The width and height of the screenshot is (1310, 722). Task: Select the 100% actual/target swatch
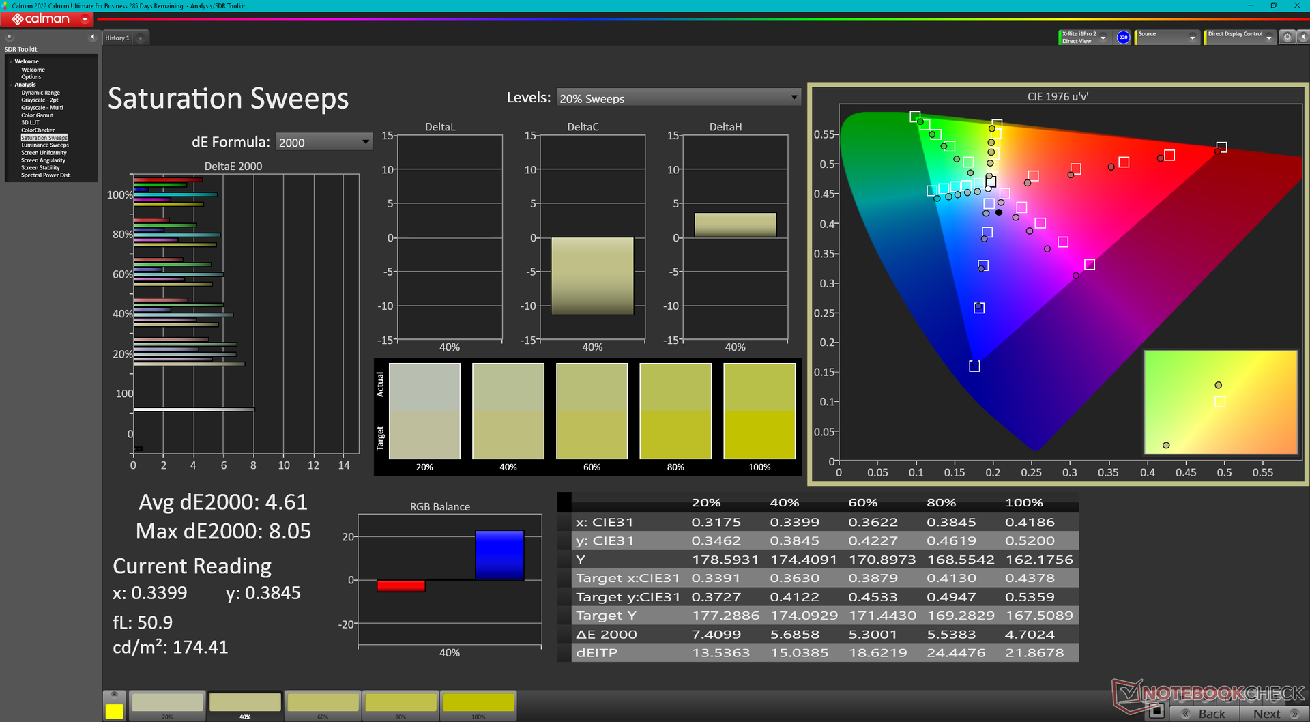click(759, 411)
